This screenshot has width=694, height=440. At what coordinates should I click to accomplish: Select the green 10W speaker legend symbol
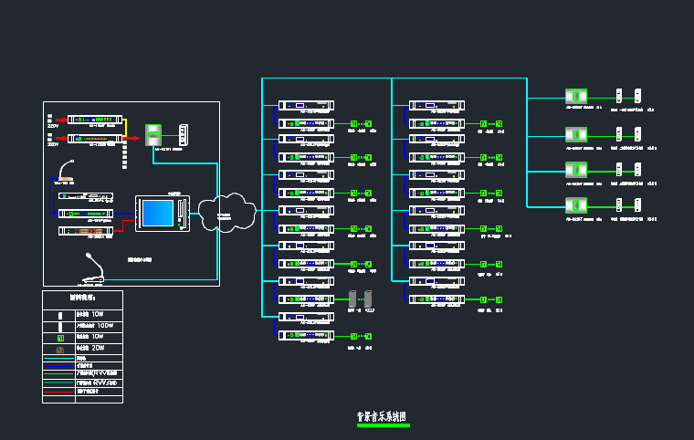point(60,337)
